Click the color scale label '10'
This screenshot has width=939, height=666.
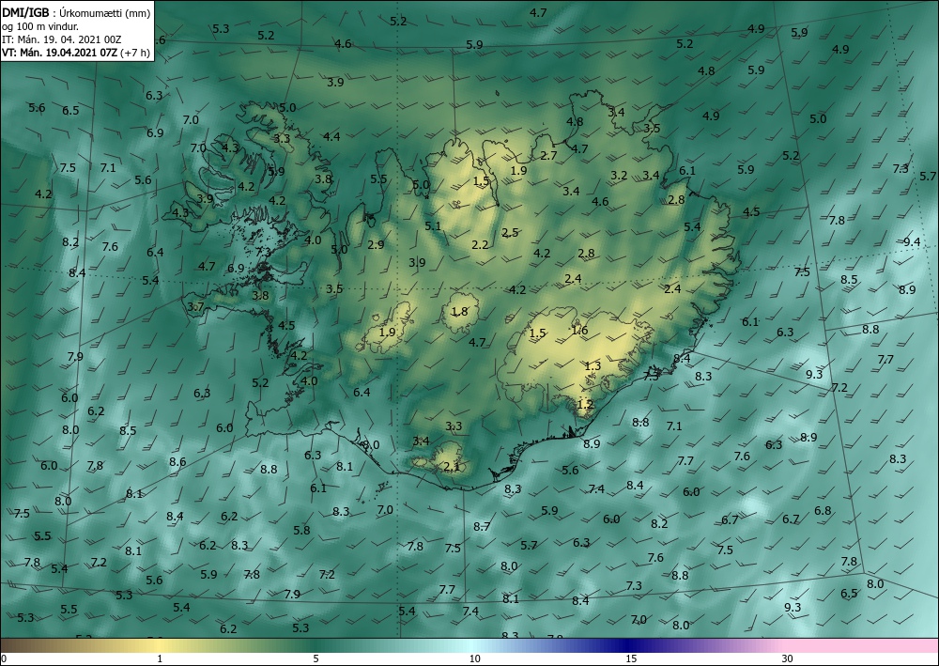point(474,658)
